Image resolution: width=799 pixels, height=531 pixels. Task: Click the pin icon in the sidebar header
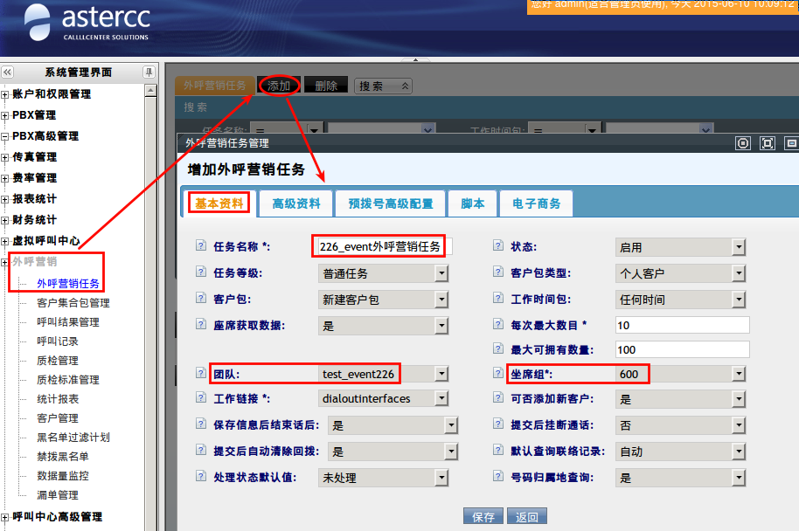pos(149,72)
